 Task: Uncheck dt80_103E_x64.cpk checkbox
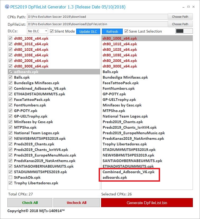[11, 55]
